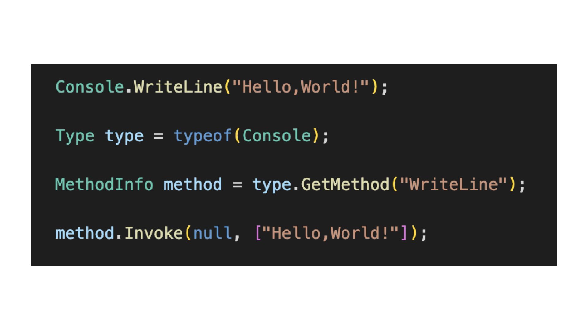Click Console inside the typeof parentheses
Viewport: 588px width, 330px height.
click(x=277, y=136)
